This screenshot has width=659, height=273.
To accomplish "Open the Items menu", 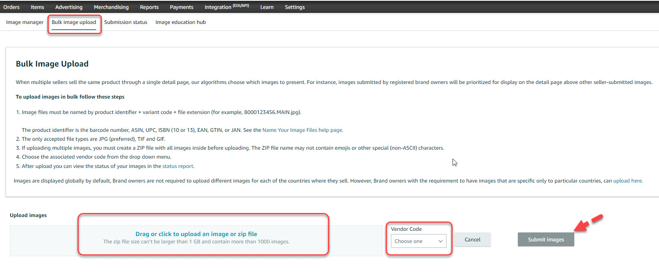I will pos(37,7).
